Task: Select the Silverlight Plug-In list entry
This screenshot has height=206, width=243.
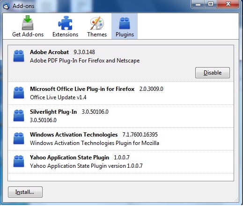Action: 121,116
